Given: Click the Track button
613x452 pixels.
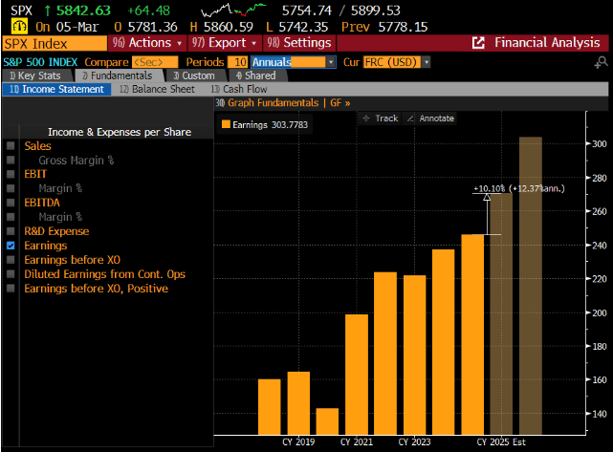Looking at the screenshot, I should tap(379, 118).
